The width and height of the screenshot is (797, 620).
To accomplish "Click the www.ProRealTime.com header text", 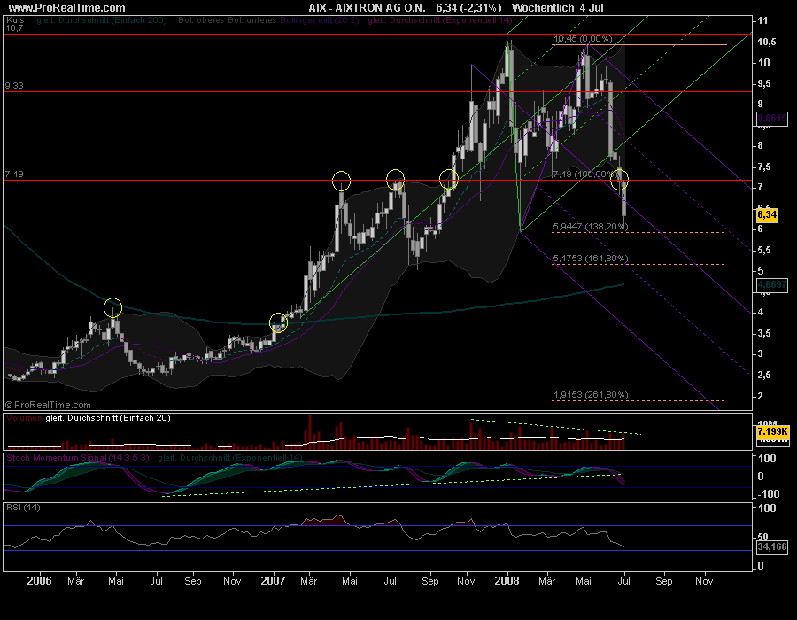I will click(x=66, y=8).
